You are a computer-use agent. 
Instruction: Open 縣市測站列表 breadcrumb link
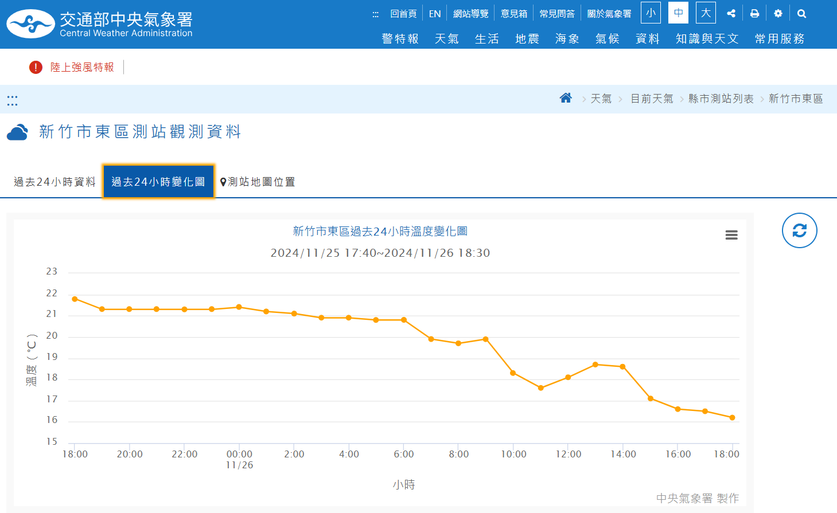pyautogui.click(x=721, y=99)
